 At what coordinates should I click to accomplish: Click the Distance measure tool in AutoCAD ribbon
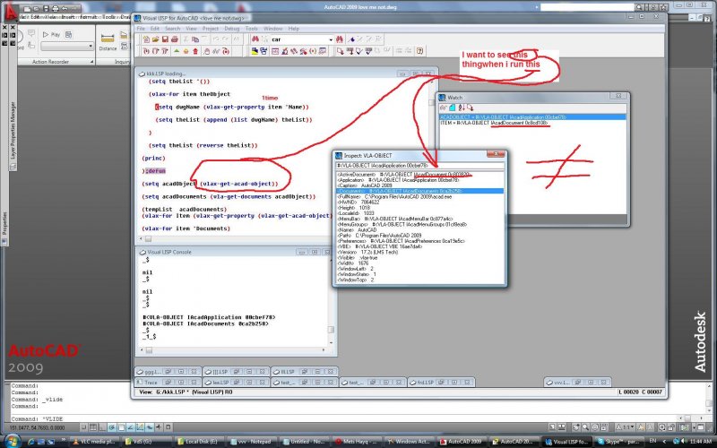pos(108,42)
